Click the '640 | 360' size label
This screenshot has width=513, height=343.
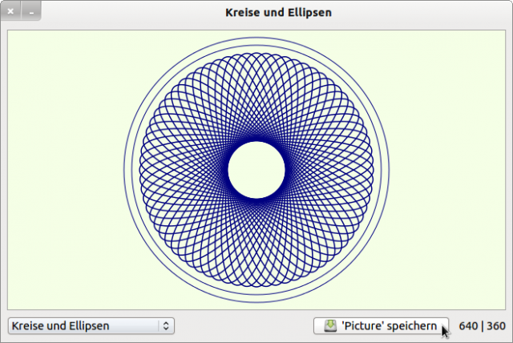pos(482,326)
